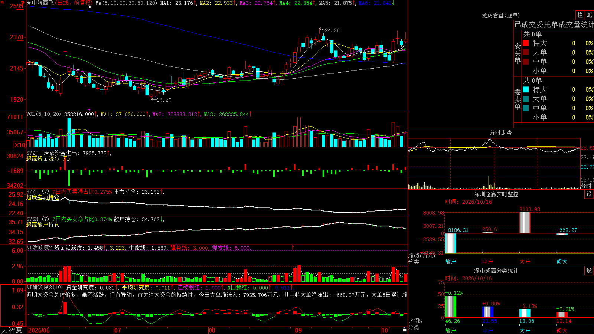Click the 深市超赢分类统计 panel title

(x=496, y=271)
